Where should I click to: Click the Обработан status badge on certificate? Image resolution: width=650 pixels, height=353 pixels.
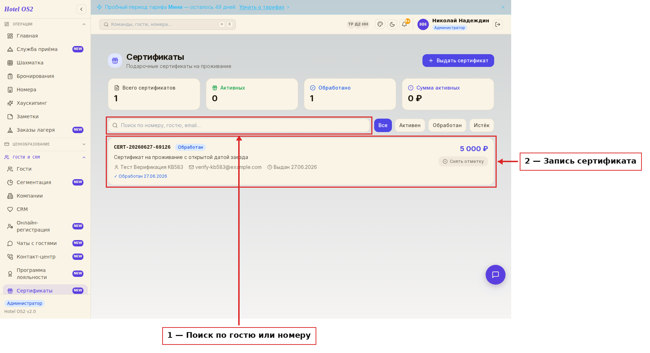[x=191, y=147]
